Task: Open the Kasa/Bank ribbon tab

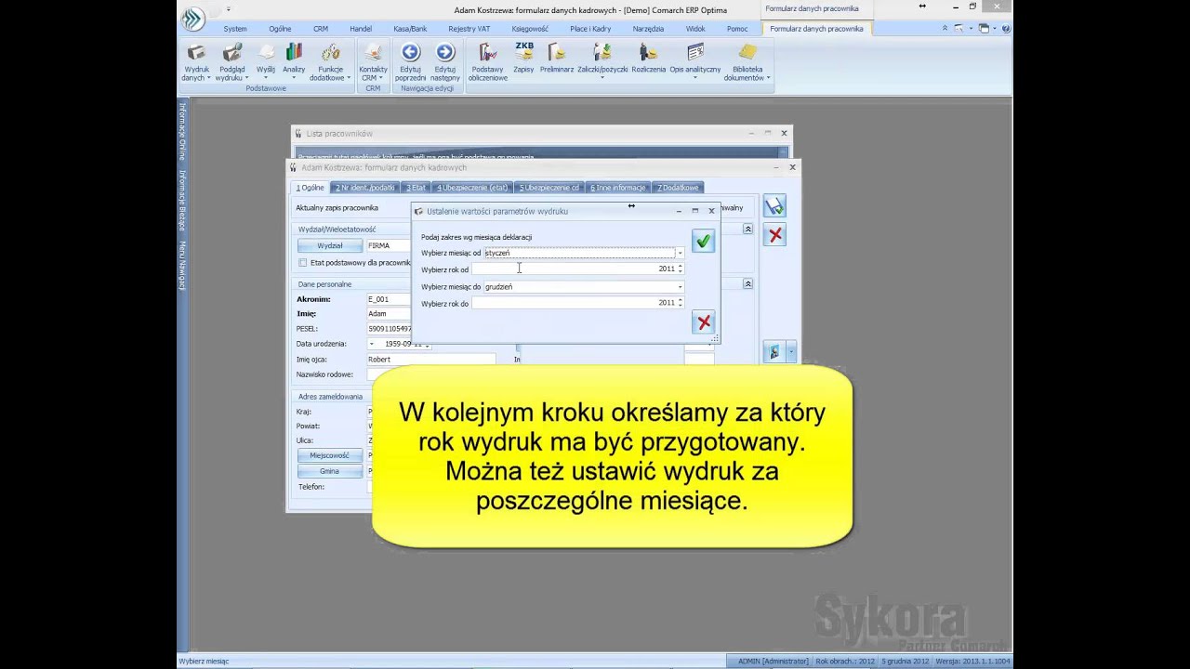Action: click(410, 29)
